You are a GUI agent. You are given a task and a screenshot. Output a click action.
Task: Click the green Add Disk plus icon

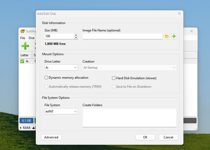(25, 46)
